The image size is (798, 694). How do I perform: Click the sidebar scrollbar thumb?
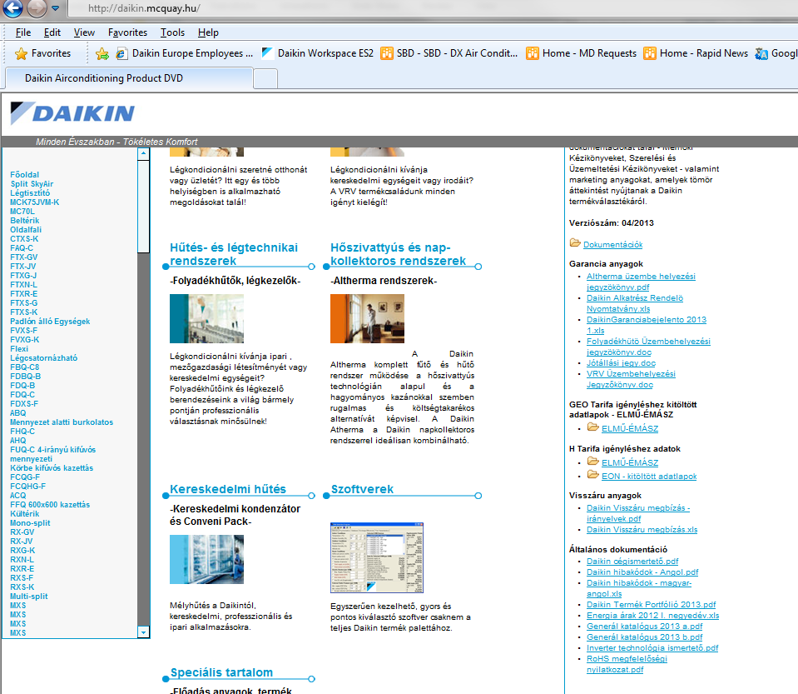(x=143, y=207)
